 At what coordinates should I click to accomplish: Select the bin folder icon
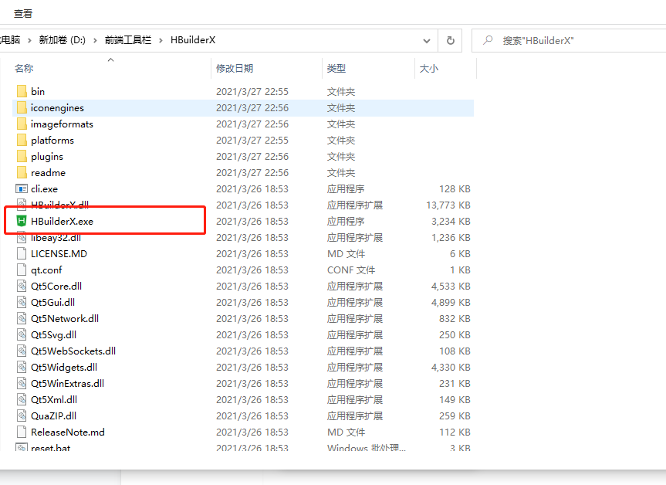tap(22, 91)
